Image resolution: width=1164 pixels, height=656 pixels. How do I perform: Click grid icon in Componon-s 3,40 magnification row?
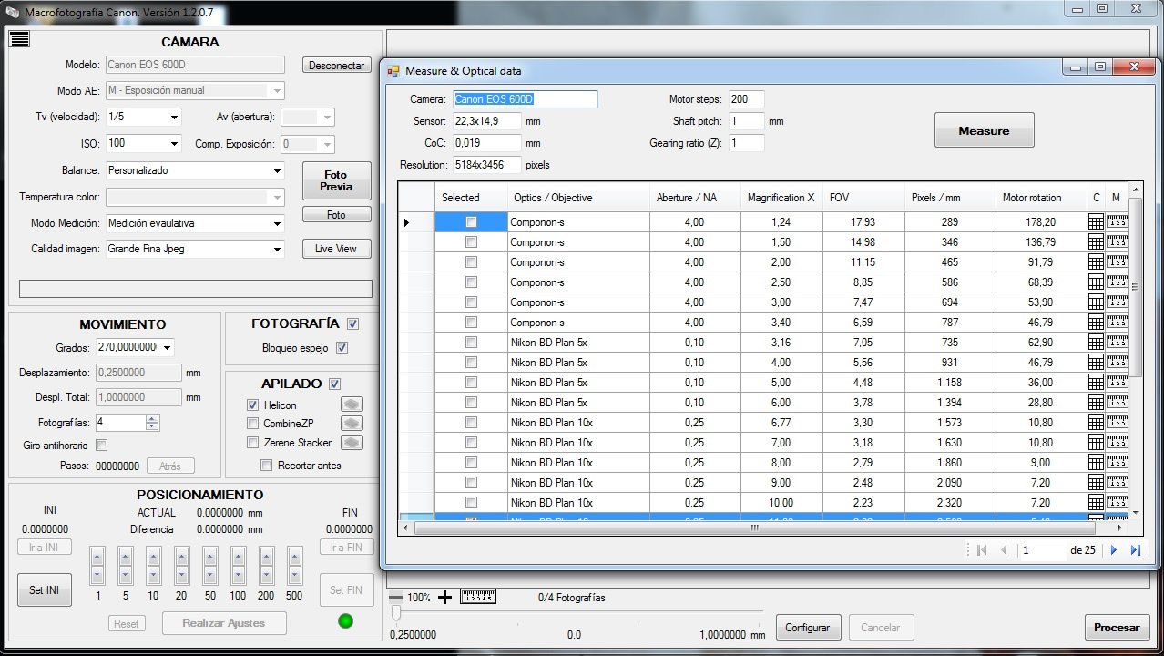1096,322
